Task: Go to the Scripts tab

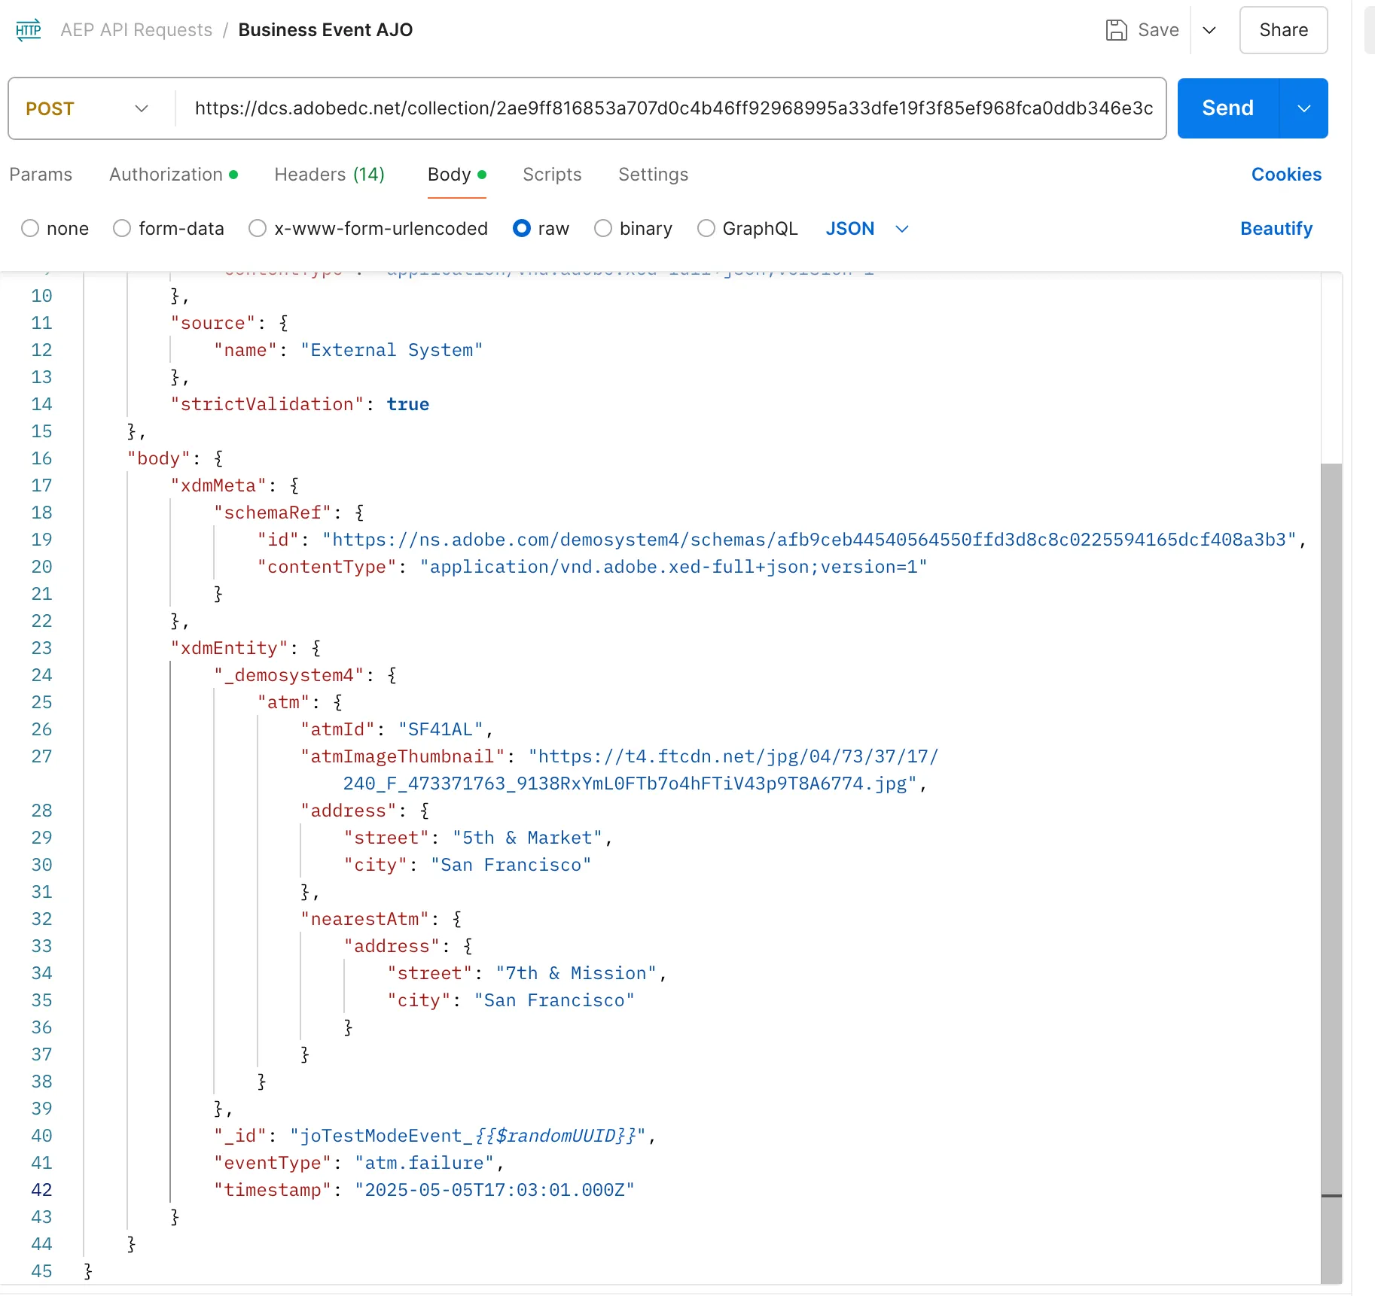Action: coord(552,175)
